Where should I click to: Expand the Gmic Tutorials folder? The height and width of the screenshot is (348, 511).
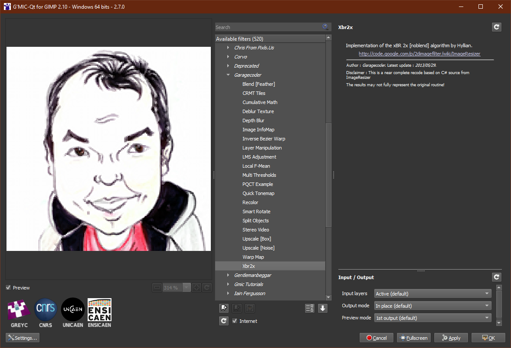tap(228, 284)
